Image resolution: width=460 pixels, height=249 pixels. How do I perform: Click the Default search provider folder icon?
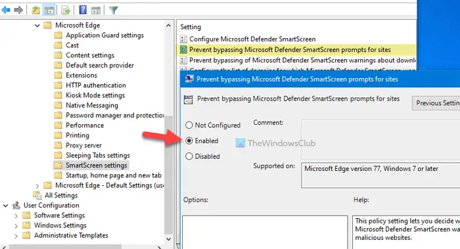point(58,65)
